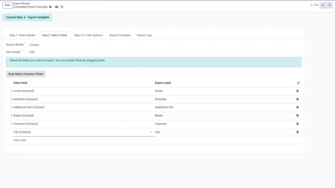Click Auto Select Common Fields button
The width and height of the screenshot is (335, 188).
tap(26, 74)
